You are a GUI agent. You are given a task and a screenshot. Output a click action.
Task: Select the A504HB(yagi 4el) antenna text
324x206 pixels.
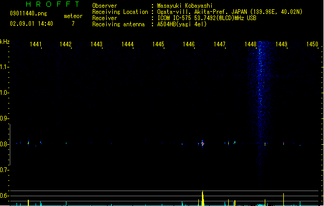pyautogui.click(x=182, y=24)
